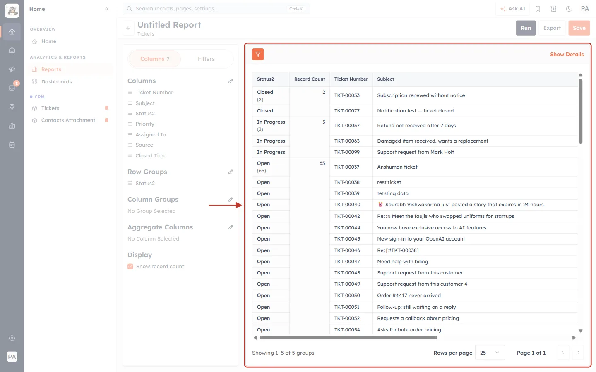The height and width of the screenshot is (372, 596).
Task: Open the calendar icon in the left rail
Action: point(12,145)
